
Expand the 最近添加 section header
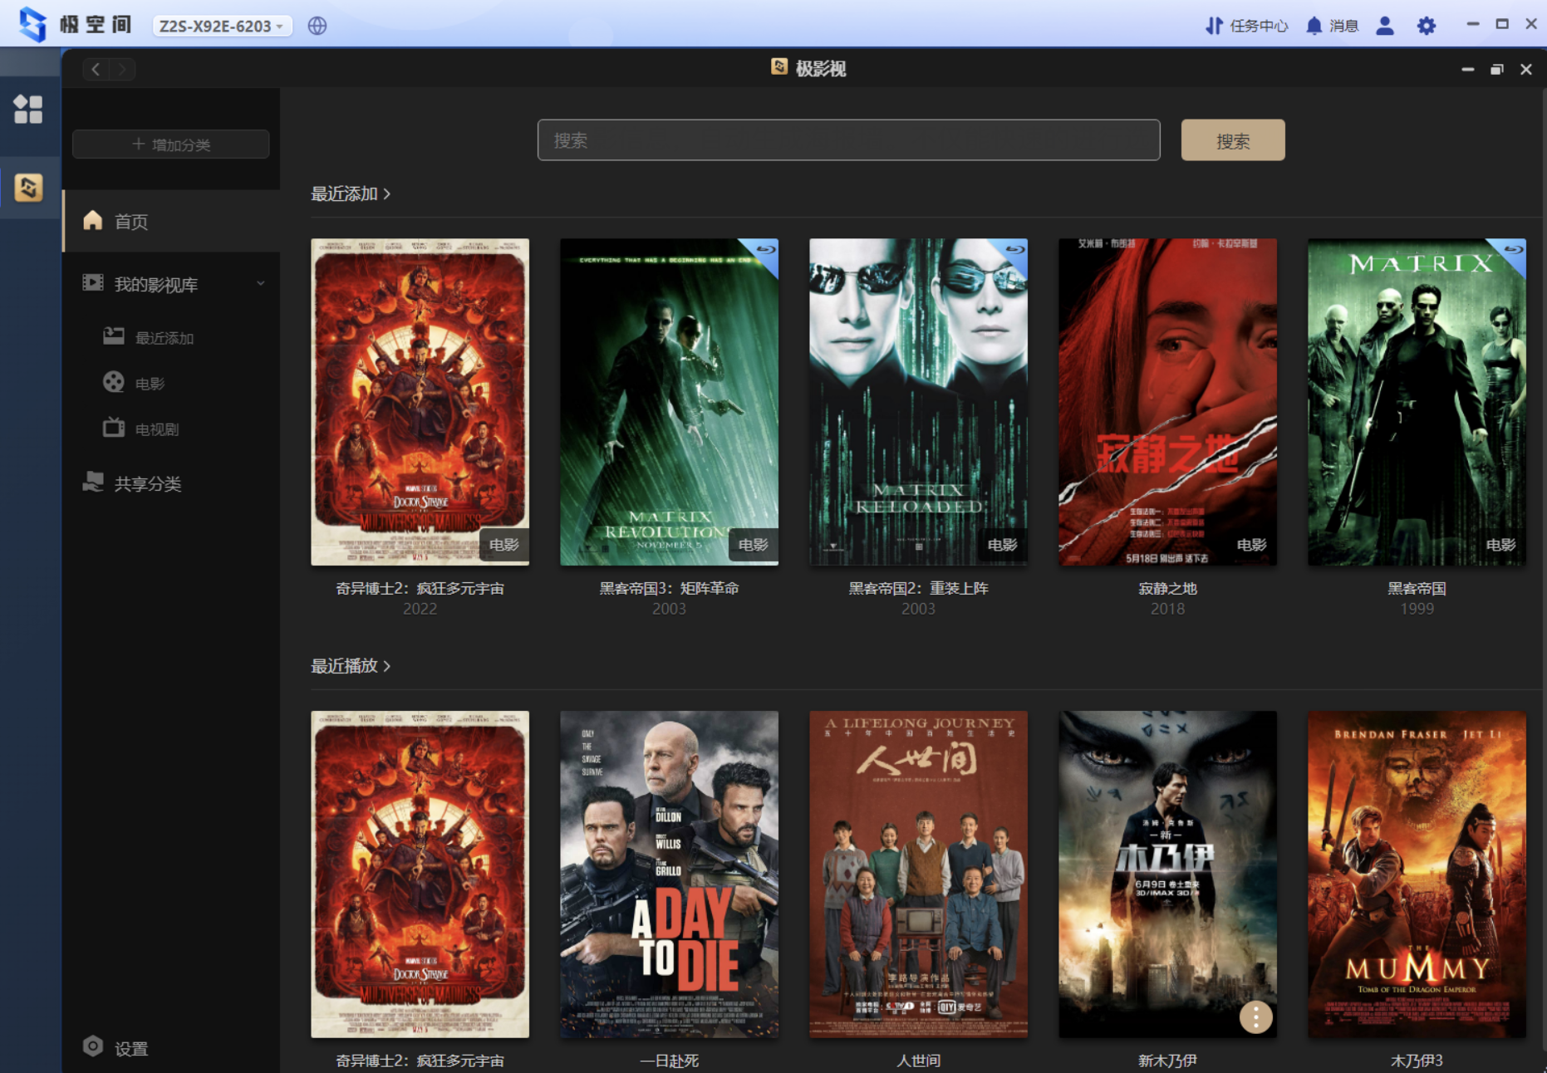(350, 194)
